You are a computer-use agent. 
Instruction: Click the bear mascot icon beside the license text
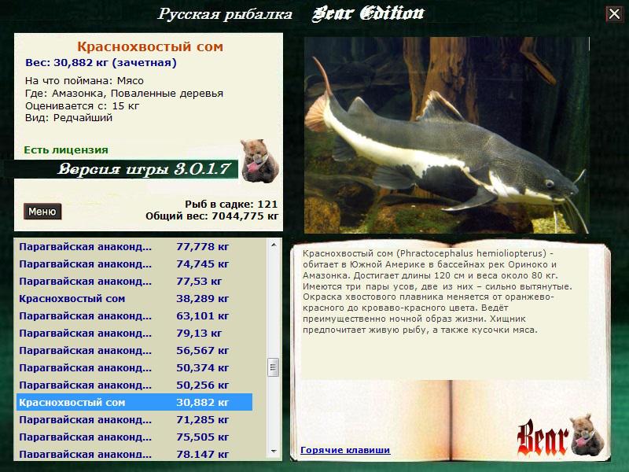[x=256, y=159]
